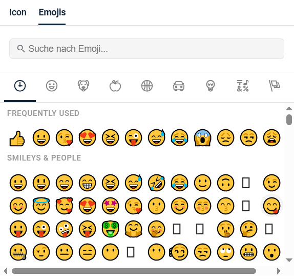Open the animals dog-face category
This screenshot has height=280, width=294.
pos(83,86)
